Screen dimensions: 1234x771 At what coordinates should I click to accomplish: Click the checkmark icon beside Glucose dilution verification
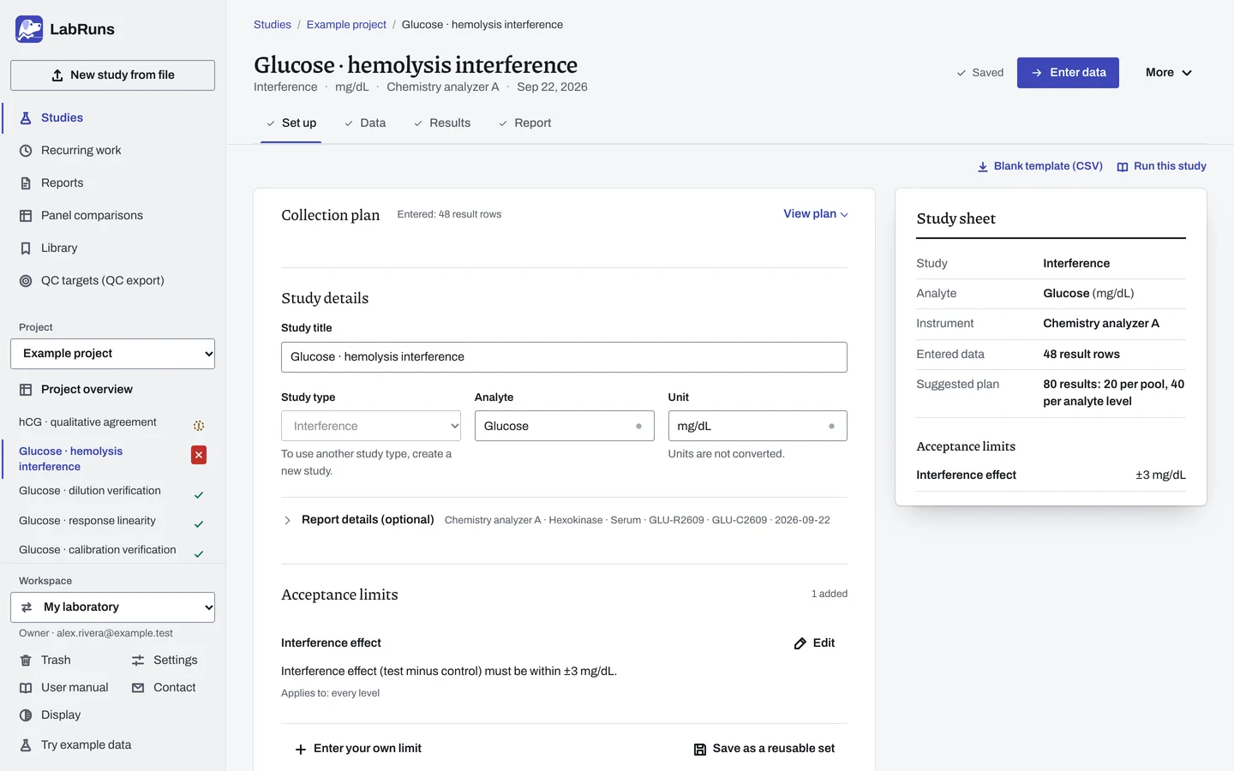(199, 495)
